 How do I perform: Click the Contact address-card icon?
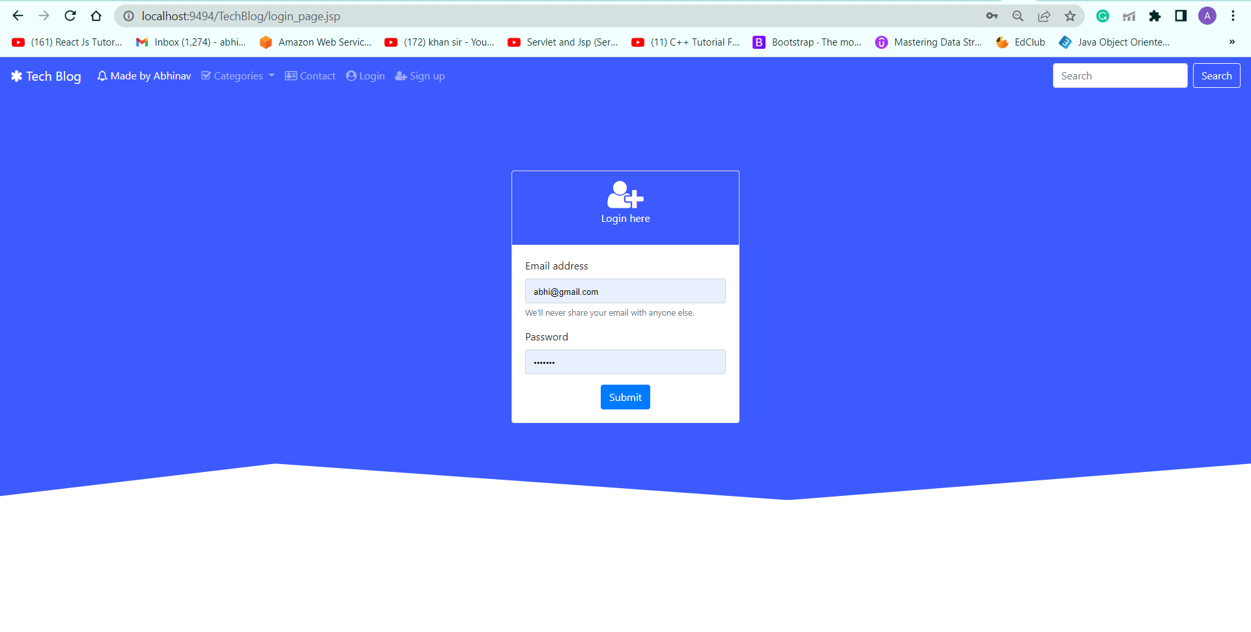(291, 76)
